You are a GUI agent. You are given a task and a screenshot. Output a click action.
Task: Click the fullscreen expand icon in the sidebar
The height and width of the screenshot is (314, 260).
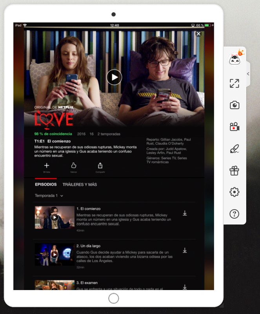235,83
